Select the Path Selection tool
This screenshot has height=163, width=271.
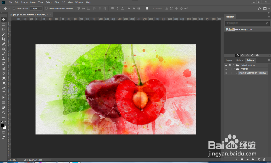coord(4,98)
